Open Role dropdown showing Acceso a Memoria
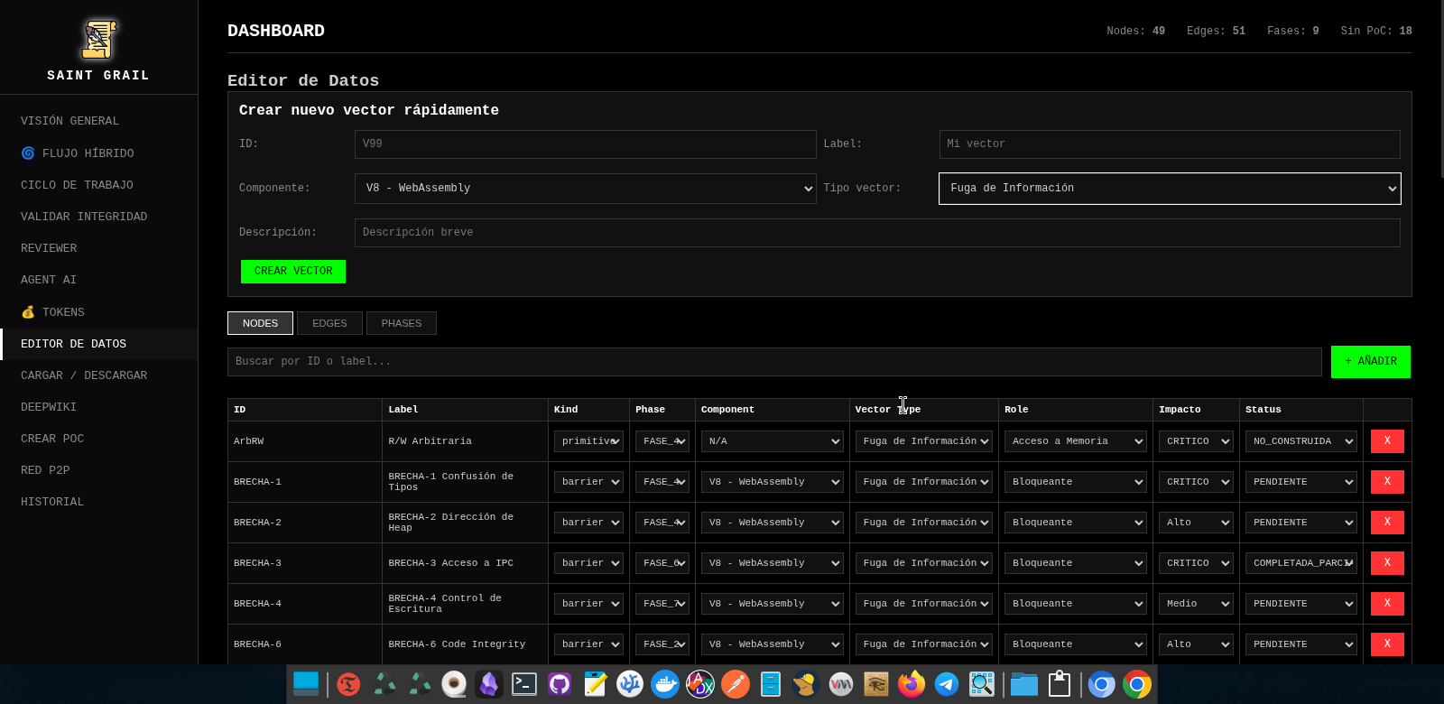The height and width of the screenshot is (704, 1444). pos(1075,441)
